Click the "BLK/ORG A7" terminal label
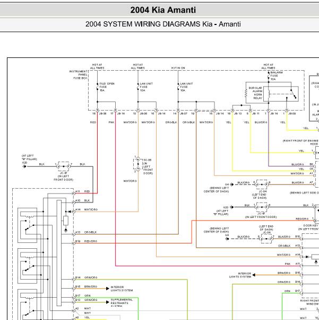This screenshot has height=320, width=319. click(x=303, y=183)
